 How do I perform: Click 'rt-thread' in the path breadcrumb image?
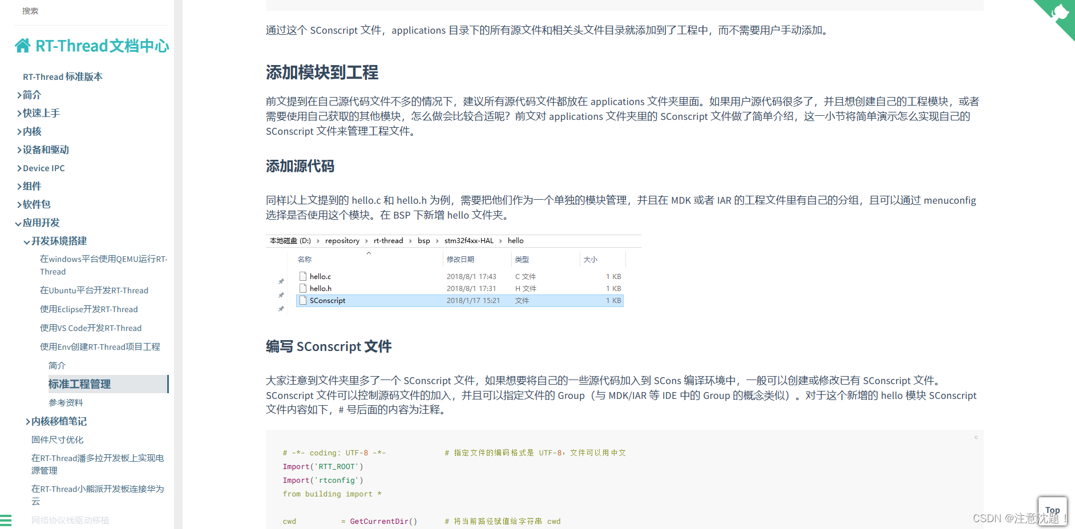[x=388, y=240]
